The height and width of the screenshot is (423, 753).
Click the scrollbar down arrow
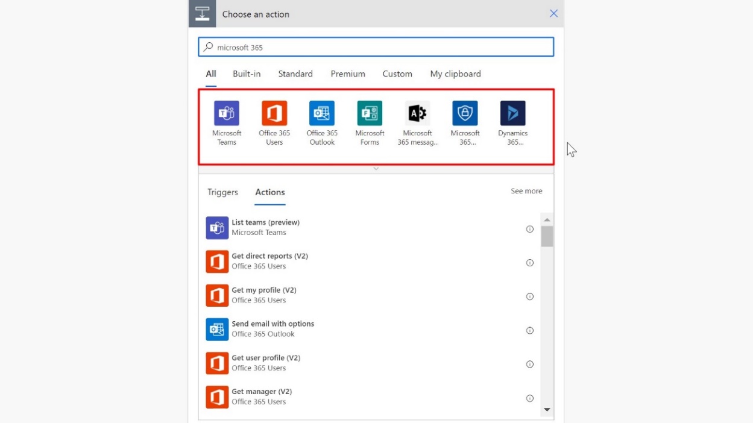547,410
